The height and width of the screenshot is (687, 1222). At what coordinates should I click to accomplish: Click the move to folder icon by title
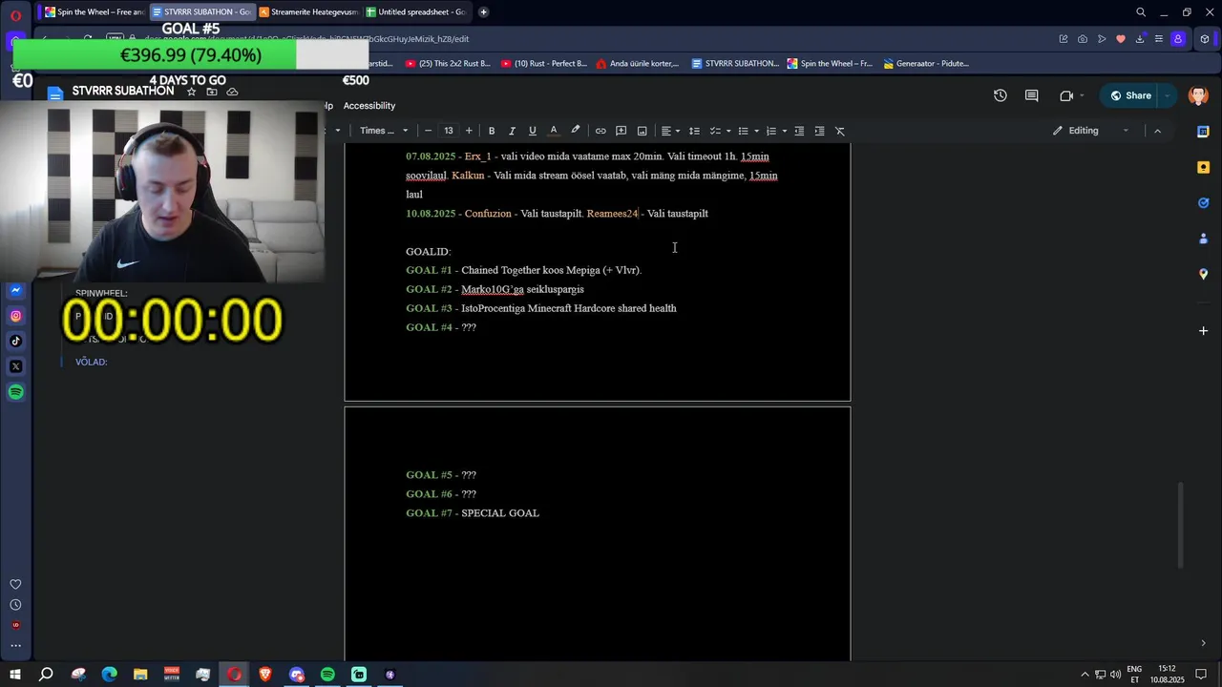[211, 92]
